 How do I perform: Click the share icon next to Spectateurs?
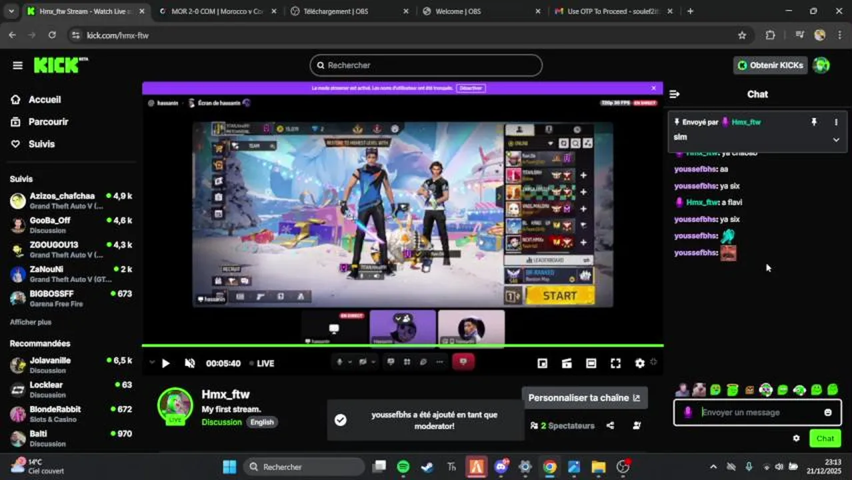[610, 425]
